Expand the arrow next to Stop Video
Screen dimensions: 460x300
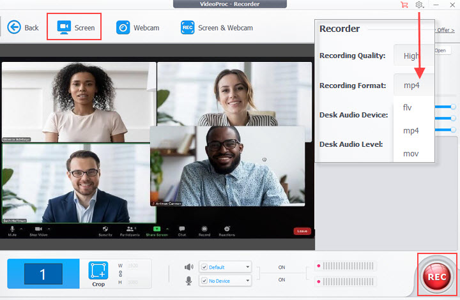pos(49,229)
